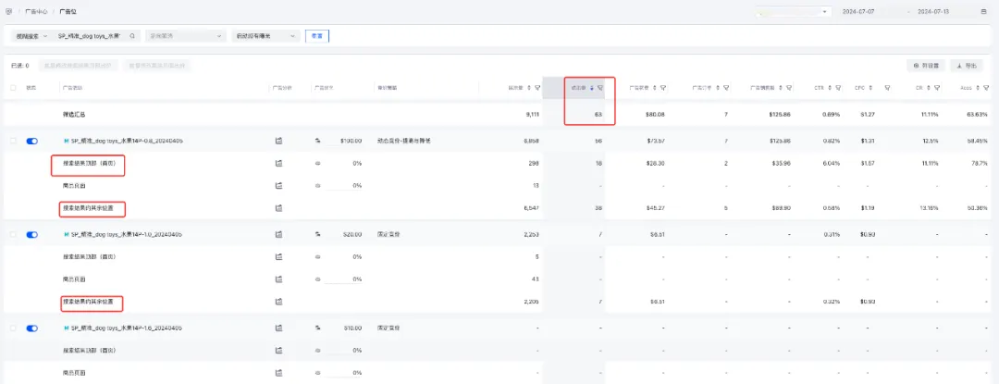Click the 0% bid adjustment field in the 298 row

tap(345, 163)
